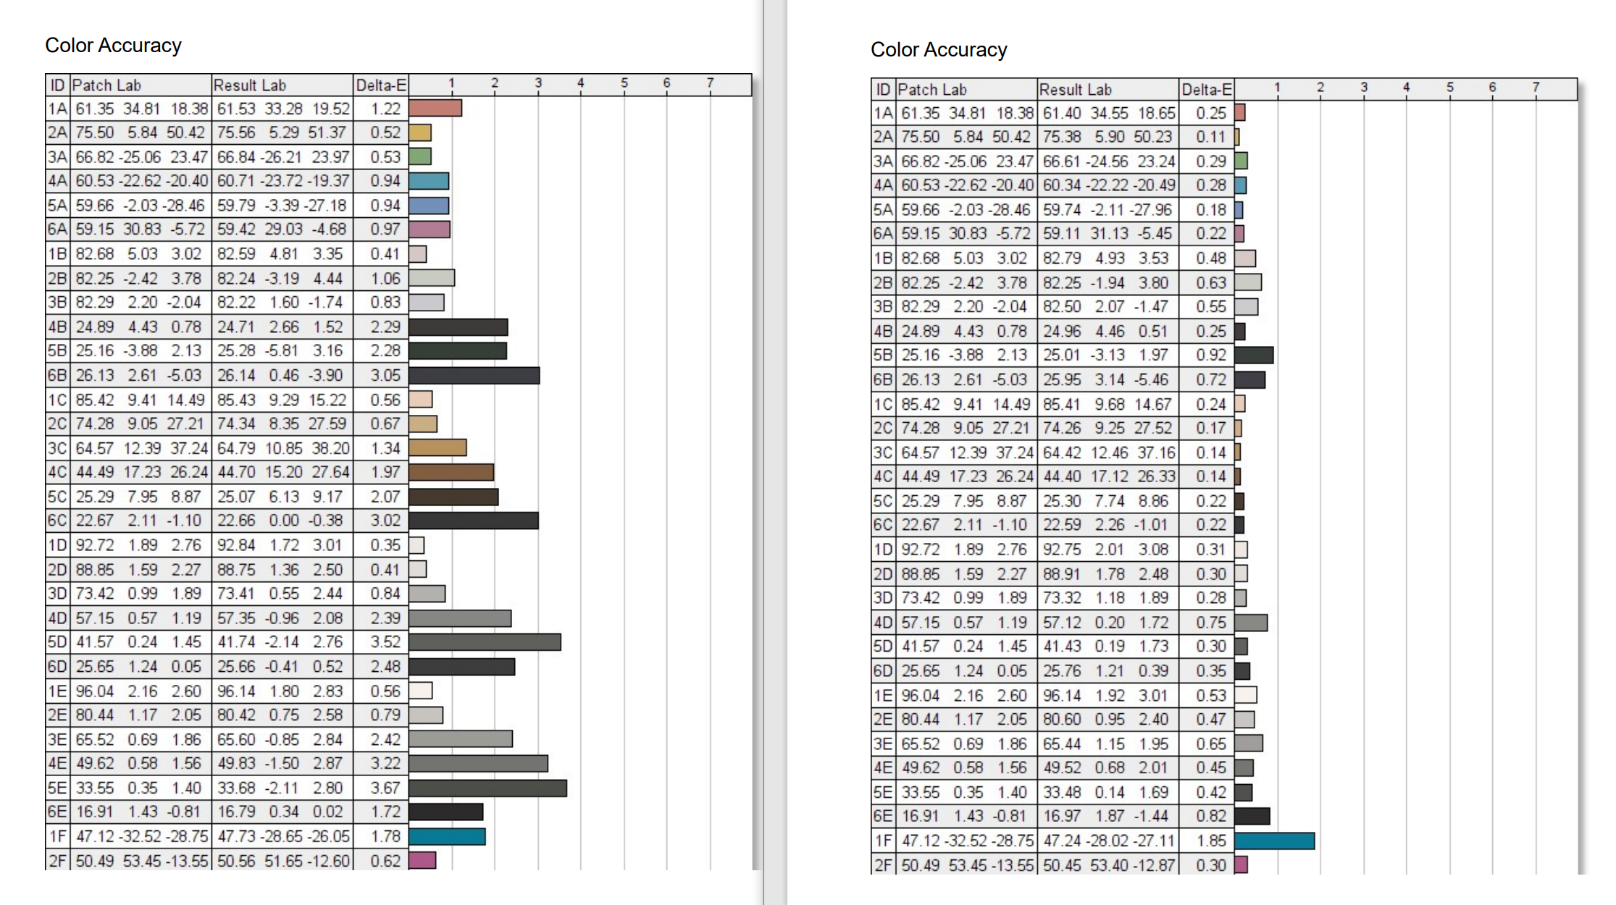Image resolution: width=1616 pixels, height=905 pixels.
Task: Click the Delta-E header in left table
Action: pyautogui.click(x=381, y=85)
